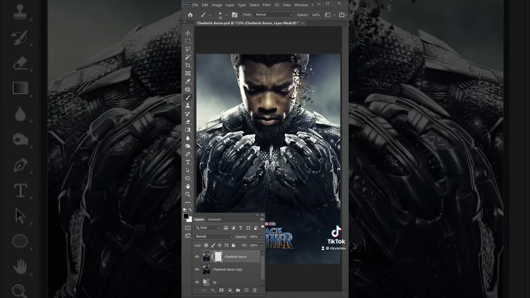
Task: Select the Type tool
Action: click(188, 162)
